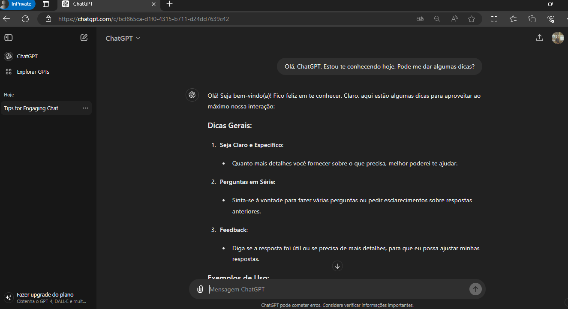Add page to favorites star icon

[472, 19]
